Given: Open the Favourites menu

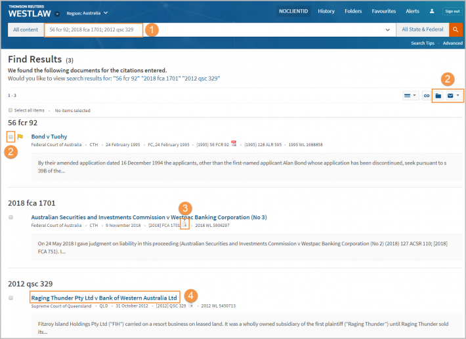Looking at the screenshot, I should (x=384, y=11).
